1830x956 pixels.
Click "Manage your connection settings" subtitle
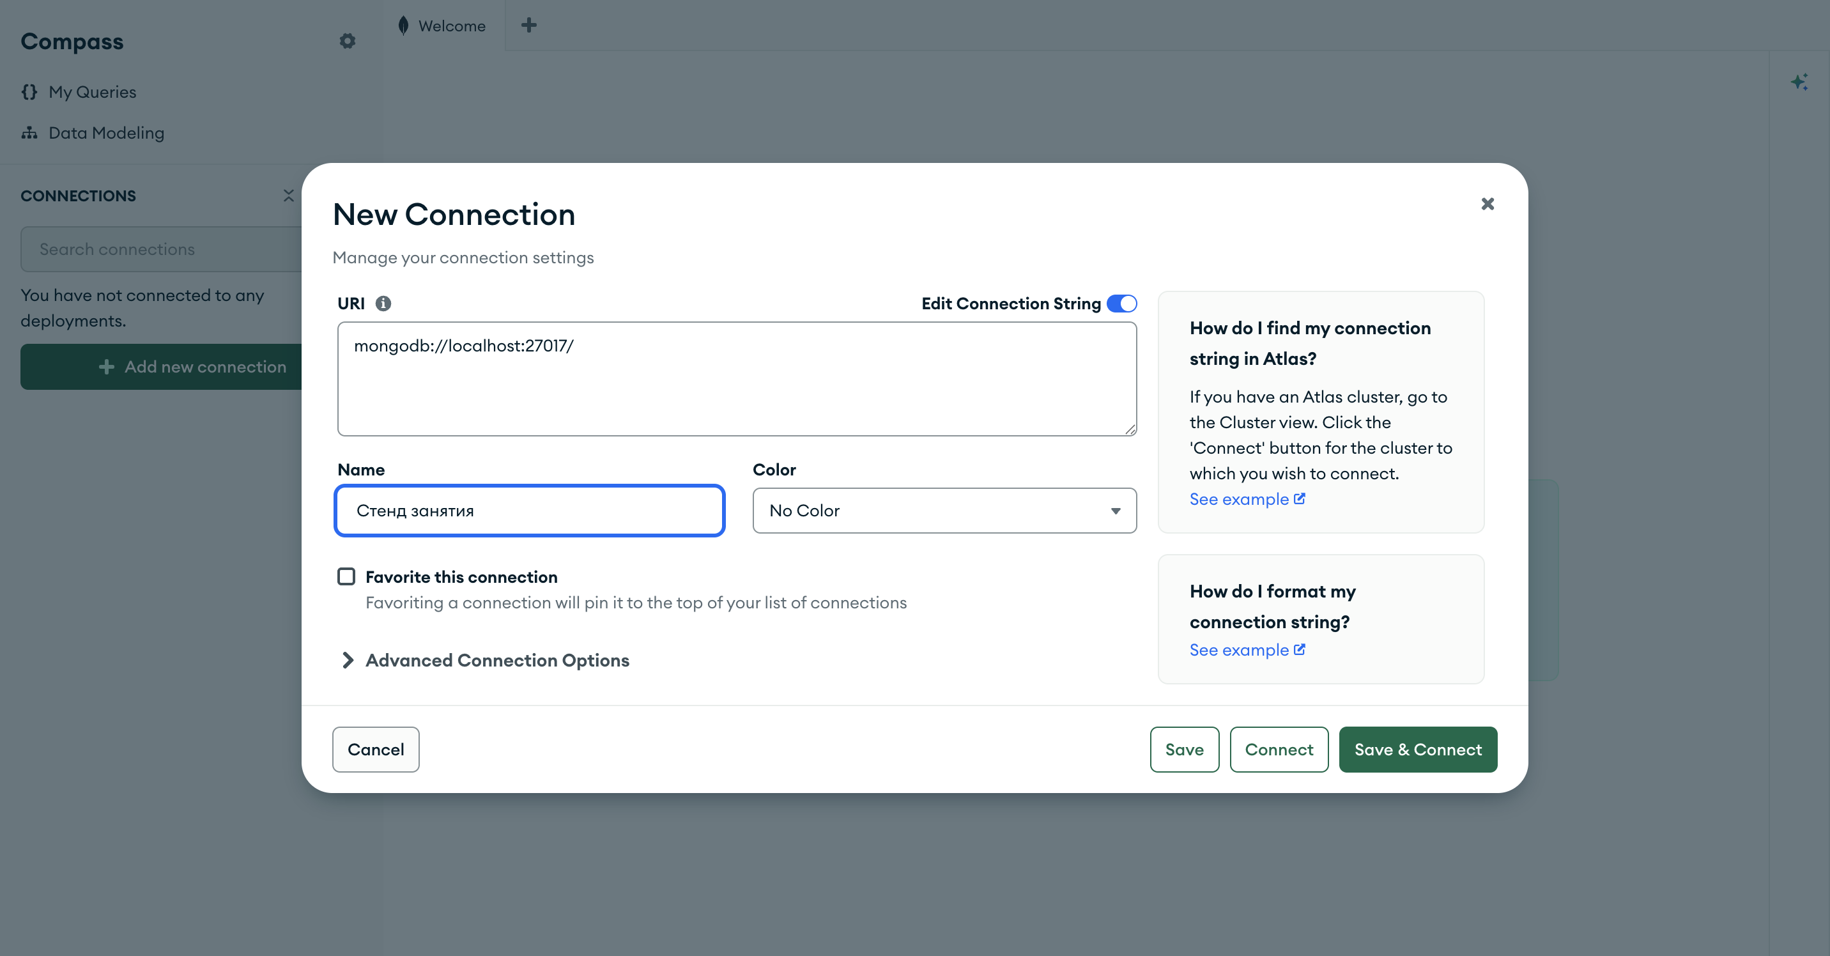[x=463, y=257]
